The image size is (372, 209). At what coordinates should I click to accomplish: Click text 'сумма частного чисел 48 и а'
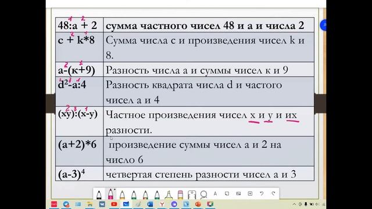pos(179,26)
